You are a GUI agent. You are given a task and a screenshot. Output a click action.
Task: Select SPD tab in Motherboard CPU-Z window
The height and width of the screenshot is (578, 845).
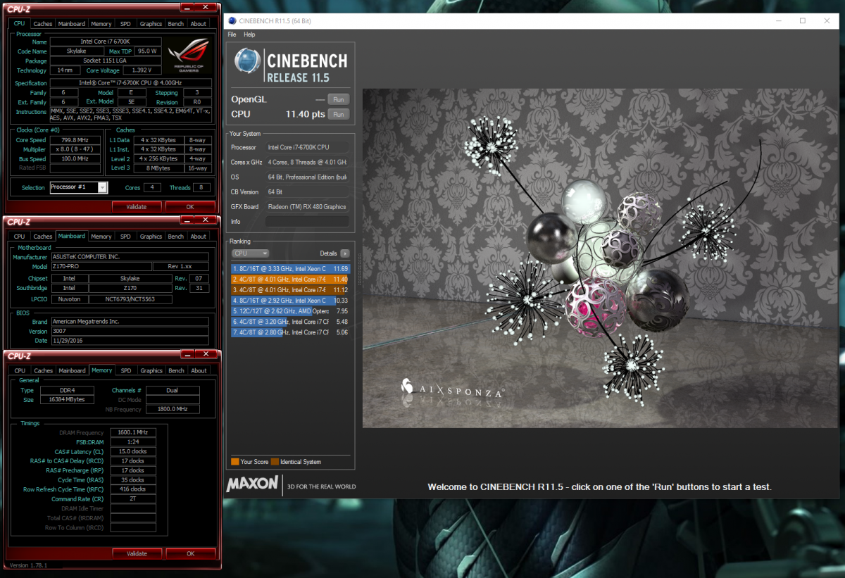(125, 237)
